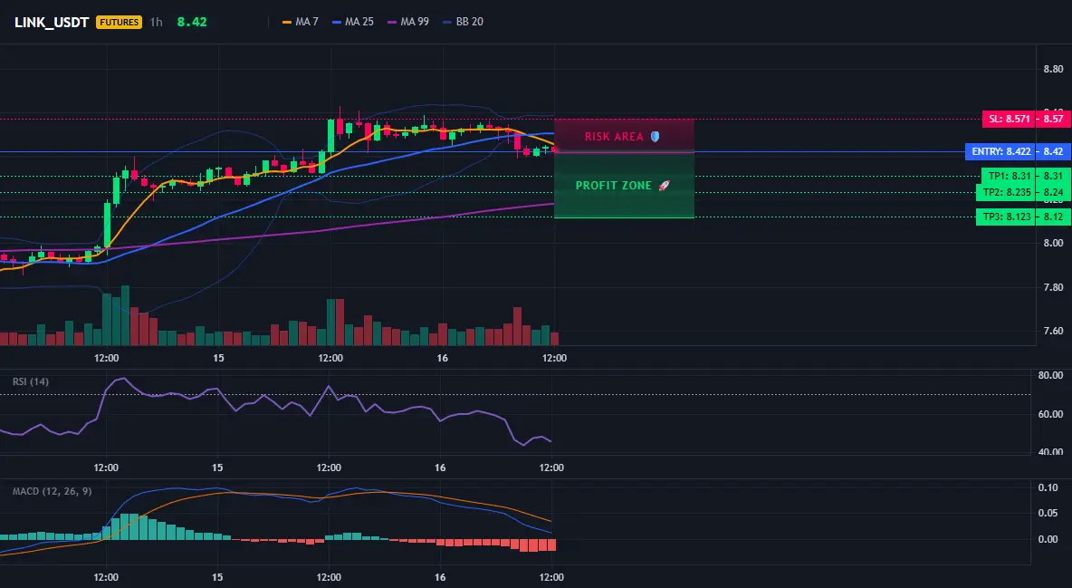This screenshot has height=588, width=1072.
Task: Click the LINK_USDT symbol name
Action: (52, 22)
